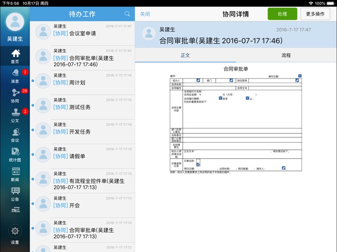Click the green 处理 button

[x=283, y=14]
